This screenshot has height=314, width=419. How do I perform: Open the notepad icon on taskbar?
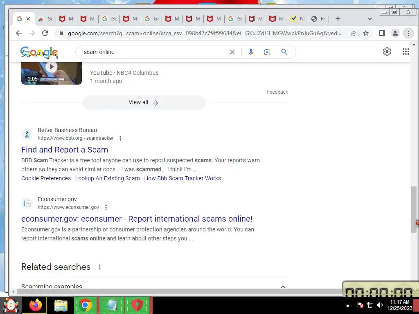coord(112,305)
